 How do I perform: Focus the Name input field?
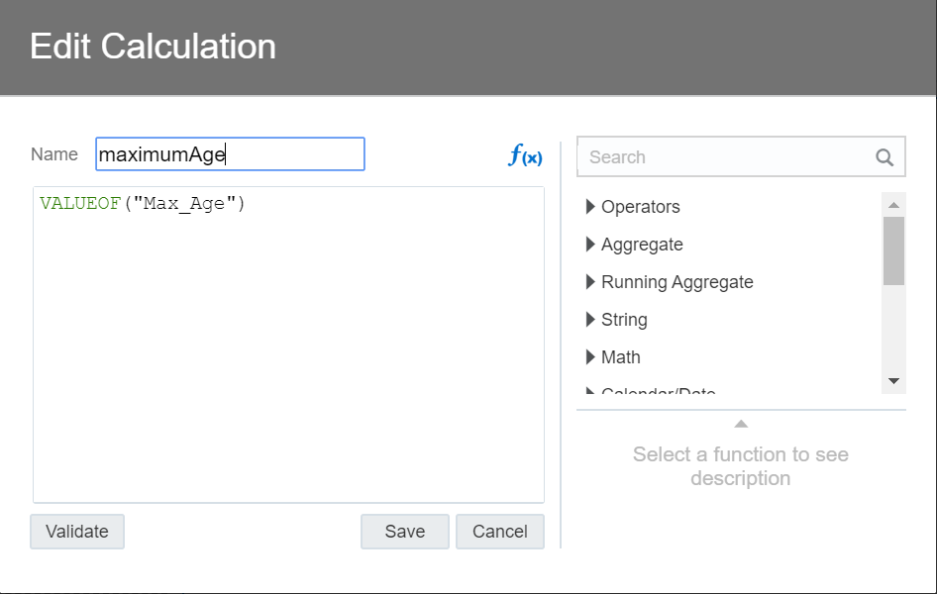[230, 154]
